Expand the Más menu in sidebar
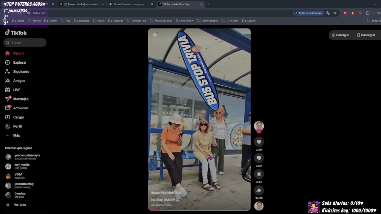This screenshot has height=214, width=381. click(13, 136)
